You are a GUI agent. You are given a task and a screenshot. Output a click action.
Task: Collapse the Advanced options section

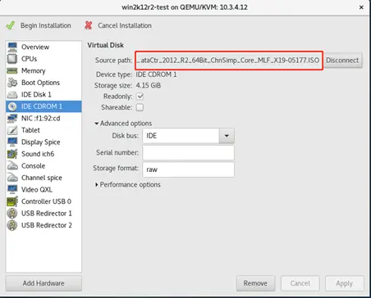click(x=123, y=124)
